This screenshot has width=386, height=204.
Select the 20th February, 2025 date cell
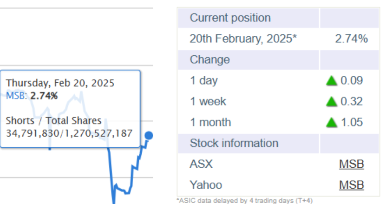pyautogui.click(x=243, y=39)
